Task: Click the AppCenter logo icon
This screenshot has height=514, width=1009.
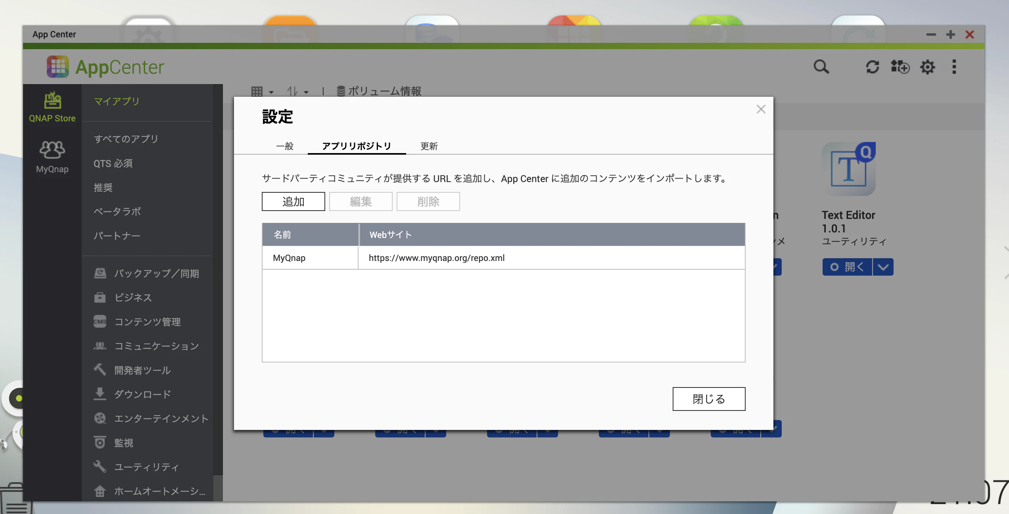Action: tap(58, 67)
